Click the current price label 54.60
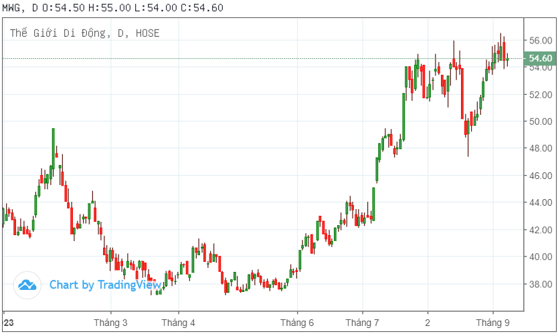558x336 pixels. pyautogui.click(x=540, y=58)
